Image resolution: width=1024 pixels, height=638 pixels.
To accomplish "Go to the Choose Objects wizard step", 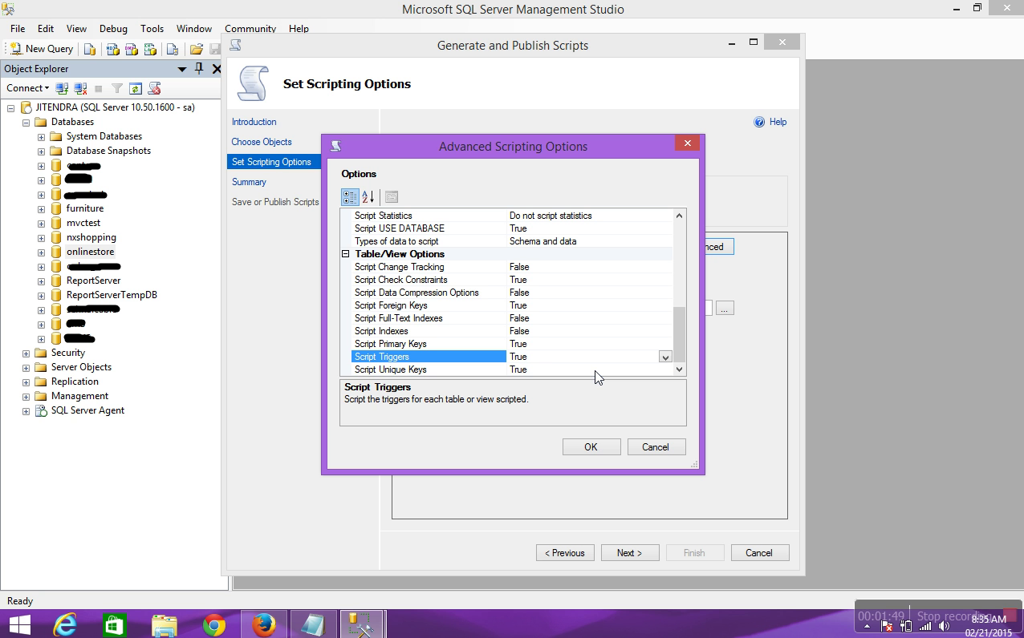I will click(x=262, y=142).
